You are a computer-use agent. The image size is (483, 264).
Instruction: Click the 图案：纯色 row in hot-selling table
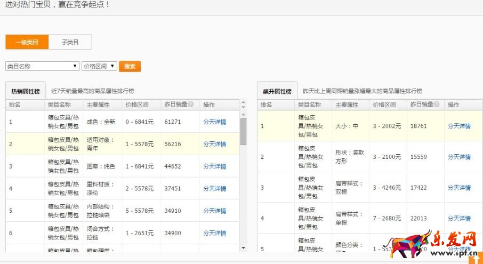100,166
